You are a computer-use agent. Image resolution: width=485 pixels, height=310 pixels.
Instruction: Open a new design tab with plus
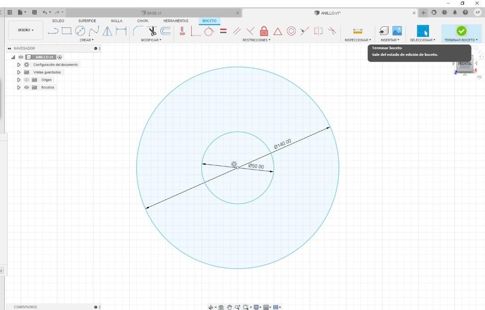point(423,13)
